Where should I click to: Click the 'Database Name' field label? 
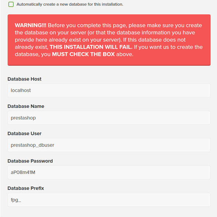(x=26, y=106)
